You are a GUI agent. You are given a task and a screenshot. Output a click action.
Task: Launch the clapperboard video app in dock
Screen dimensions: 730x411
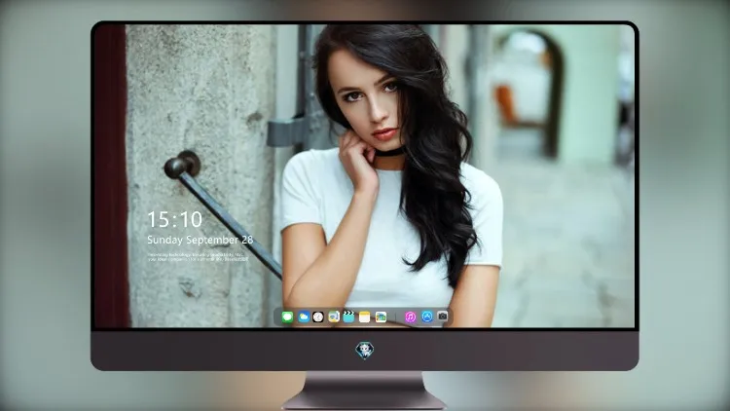point(348,317)
